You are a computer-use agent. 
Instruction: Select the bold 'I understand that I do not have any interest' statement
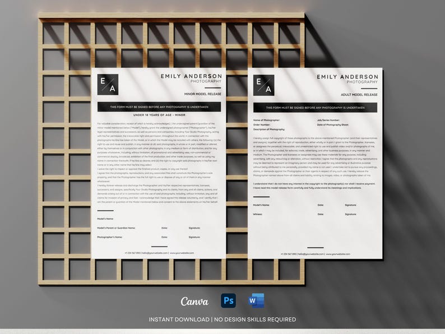coord(314,186)
